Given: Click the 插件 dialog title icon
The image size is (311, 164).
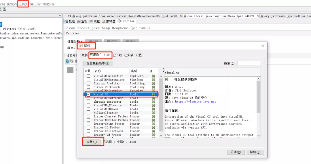Looking at the screenshot, I should click(81, 46).
